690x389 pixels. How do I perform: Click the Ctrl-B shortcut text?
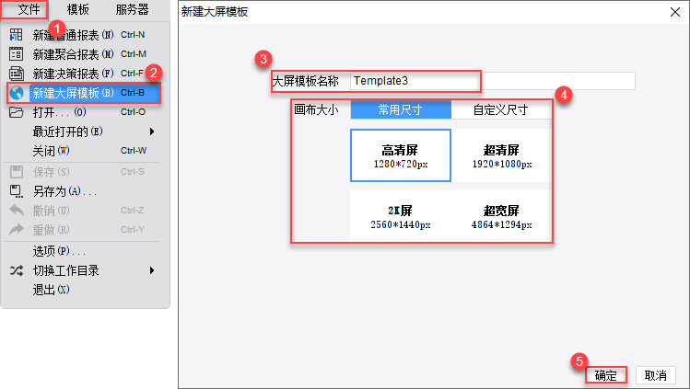[133, 93]
